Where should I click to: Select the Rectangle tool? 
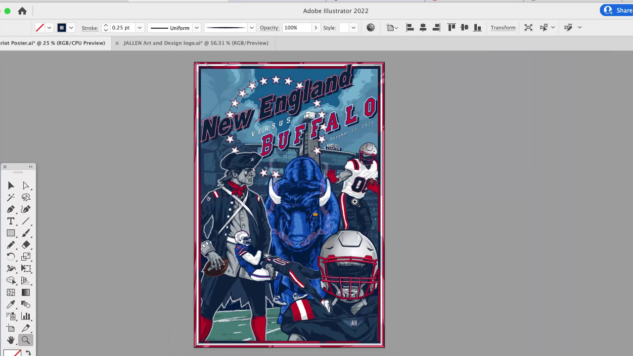click(x=11, y=233)
